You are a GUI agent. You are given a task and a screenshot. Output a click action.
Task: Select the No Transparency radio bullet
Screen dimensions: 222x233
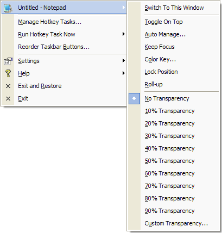pos(134,99)
